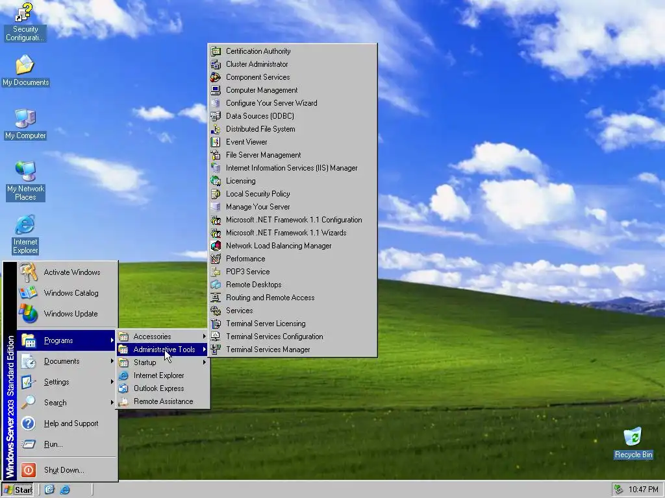Viewport: 665px width, 498px height.
Task: Open Routing and Remote Access icon
Action: click(216, 298)
